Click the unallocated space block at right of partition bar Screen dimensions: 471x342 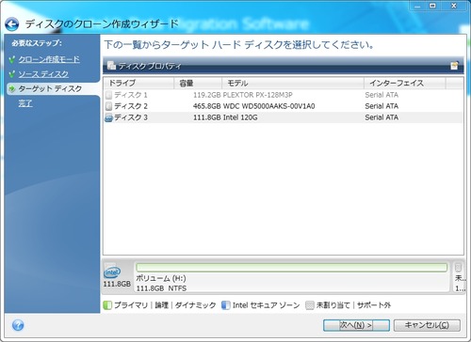[x=459, y=277]
